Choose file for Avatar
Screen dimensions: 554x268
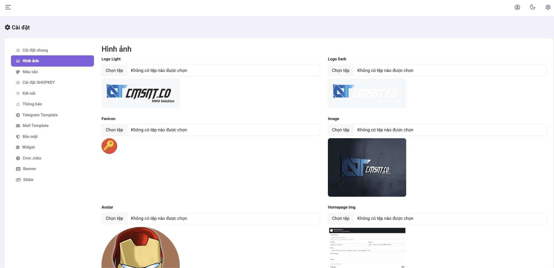click(114, 218)
